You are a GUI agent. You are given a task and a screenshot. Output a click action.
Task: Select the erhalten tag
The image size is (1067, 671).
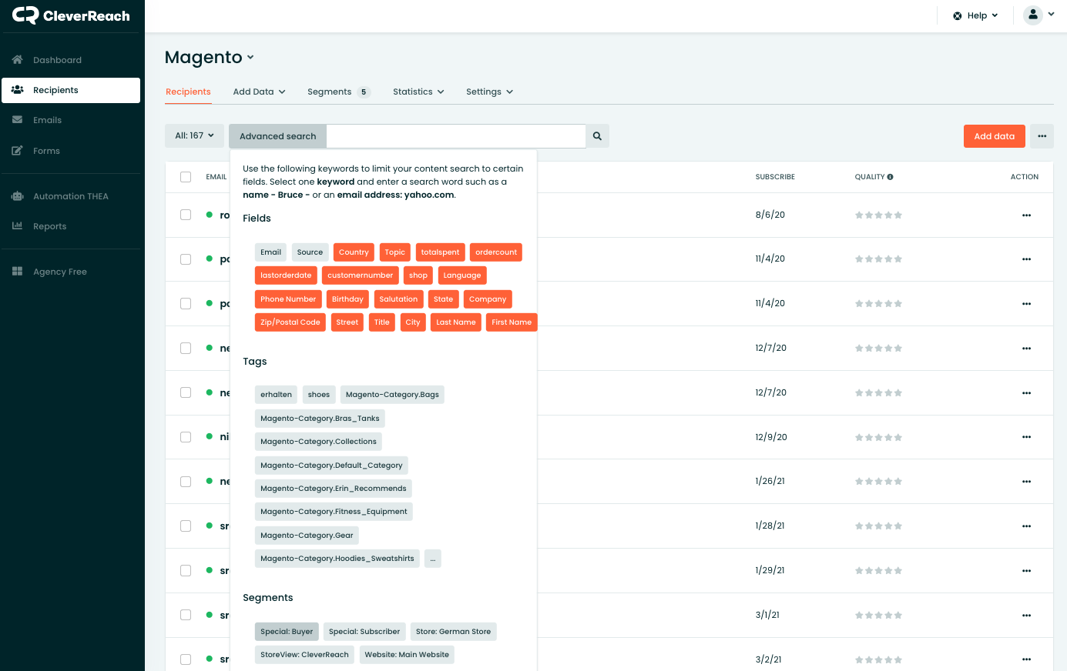[276, 395]
